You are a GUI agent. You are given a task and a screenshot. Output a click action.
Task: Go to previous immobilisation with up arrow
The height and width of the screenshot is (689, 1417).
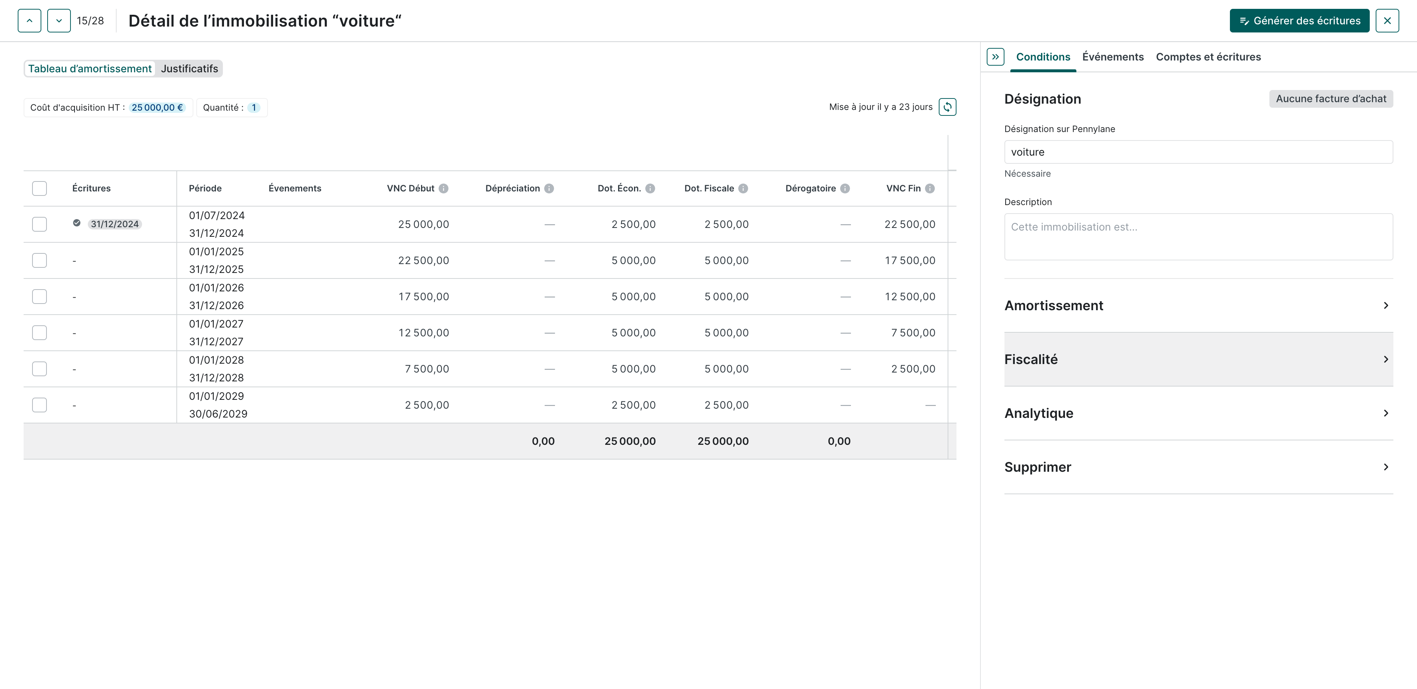(x=29, y=21)
